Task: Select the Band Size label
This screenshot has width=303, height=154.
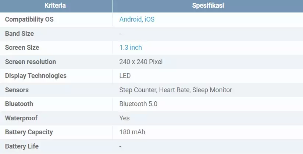Action: click(19, 34)
